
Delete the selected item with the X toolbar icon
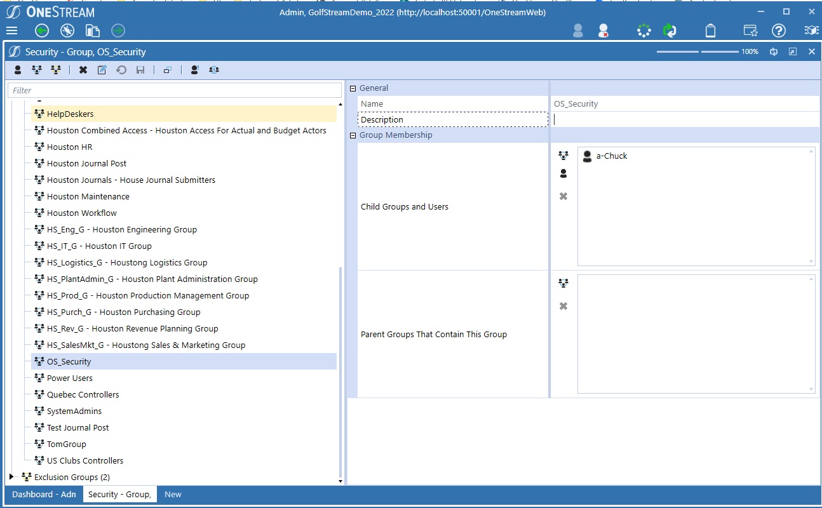(x=83, y=70)
